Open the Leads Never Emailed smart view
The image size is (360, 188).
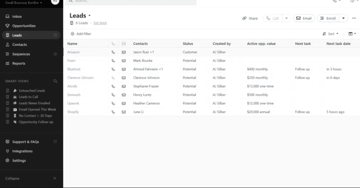point(34,103)
